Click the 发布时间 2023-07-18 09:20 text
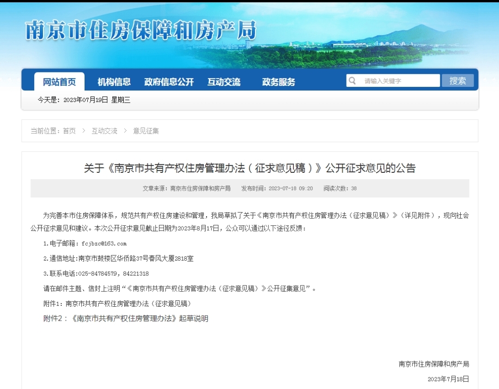This screenshot has width=499, height=389. pos(277,188)
